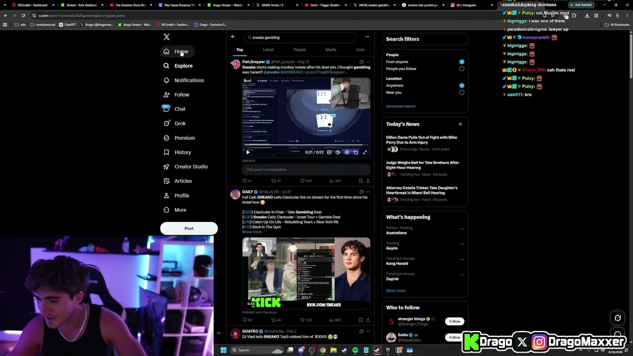Ask Grok about the DAILY post
Screen dimensions: 633x356
tap(361, 192)
